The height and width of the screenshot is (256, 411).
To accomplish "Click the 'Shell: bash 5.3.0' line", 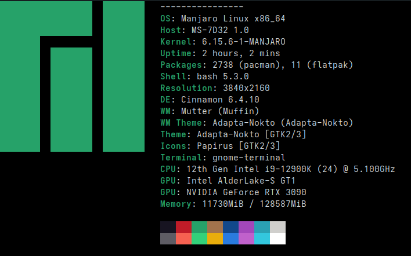I will click(204, 76).
